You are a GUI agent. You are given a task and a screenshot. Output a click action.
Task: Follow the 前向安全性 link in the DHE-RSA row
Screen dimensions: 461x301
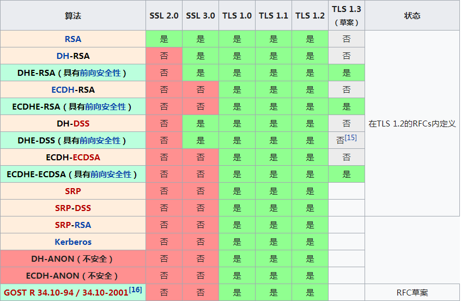point(100,73)
